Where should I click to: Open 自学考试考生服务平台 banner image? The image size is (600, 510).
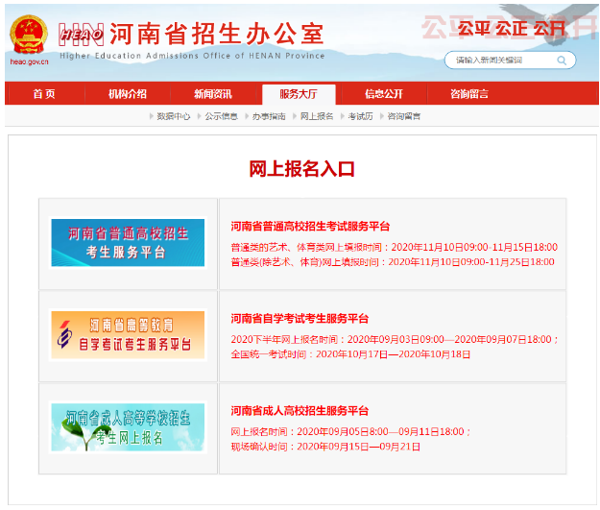click(128, 335)
